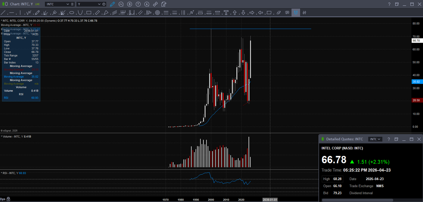This screenshot has height=202, width=423.
Task: Open the Detailed Quotes INTC symbol dropdown
Action: click(x=375, y=139)
